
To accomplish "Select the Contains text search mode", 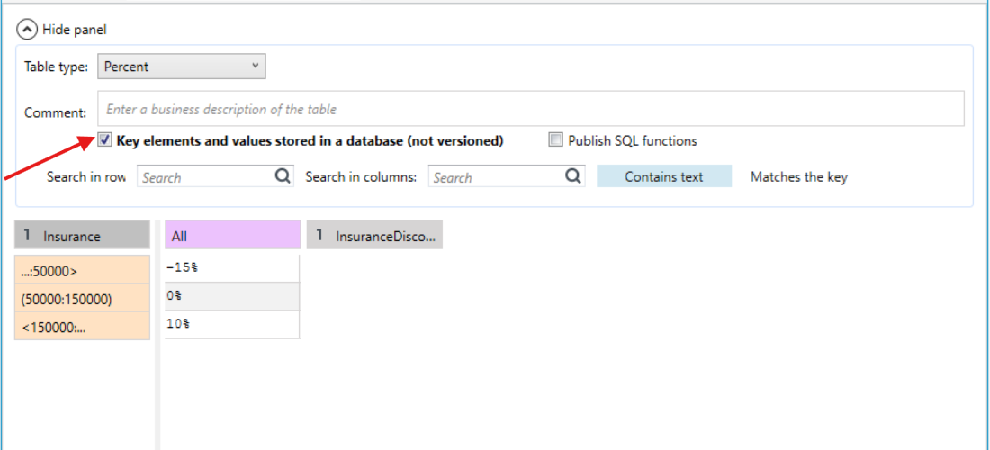I will click(x=663, y=176).
